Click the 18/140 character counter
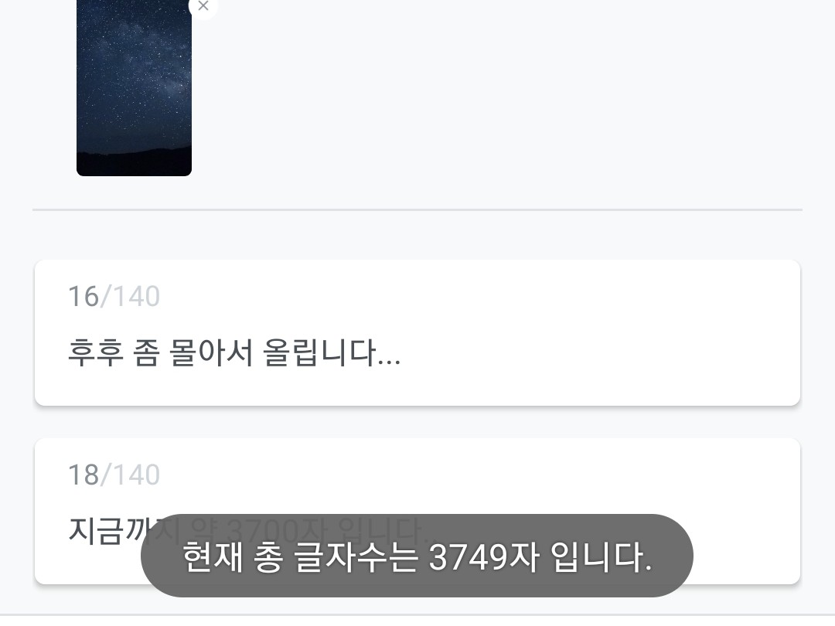 pyautogui.click(x=114, y=475)
